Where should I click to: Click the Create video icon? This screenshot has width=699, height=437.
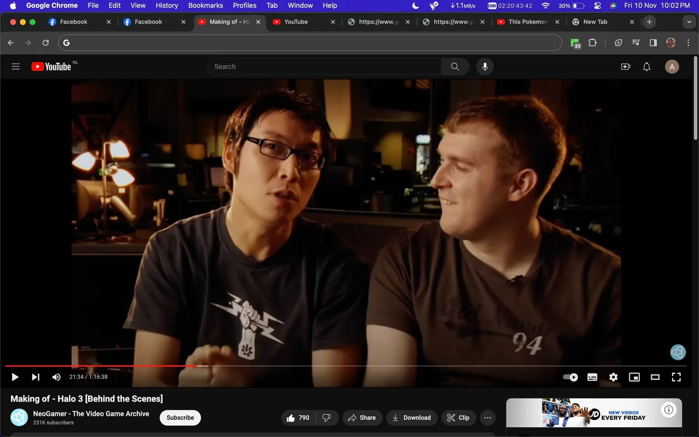click(x=625, y=66)
